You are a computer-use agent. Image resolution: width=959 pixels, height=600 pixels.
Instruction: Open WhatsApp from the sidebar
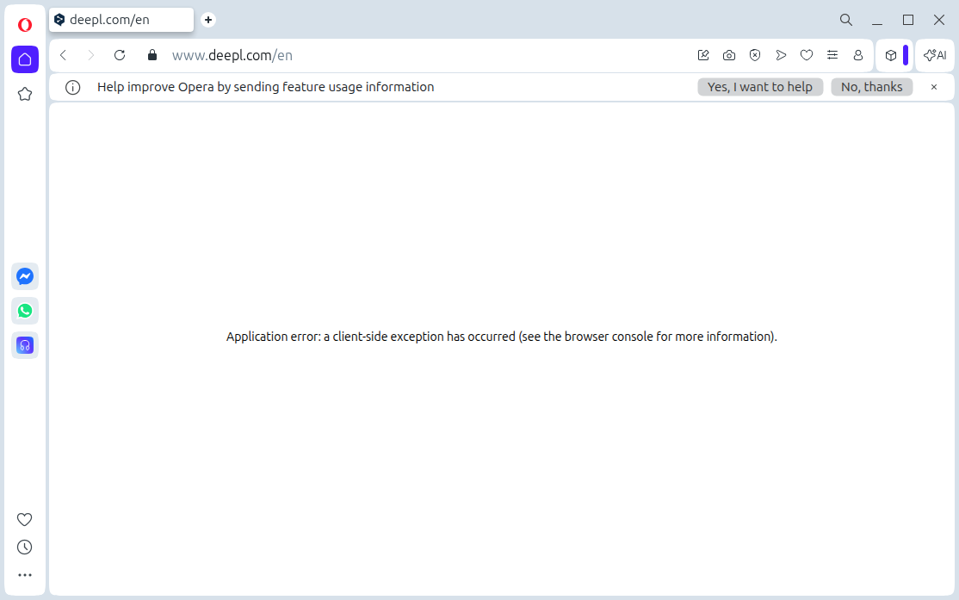[x=24, y=310]
